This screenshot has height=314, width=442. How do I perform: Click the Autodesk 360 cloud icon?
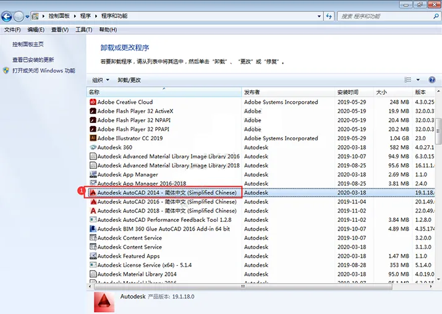pos(93,147)
